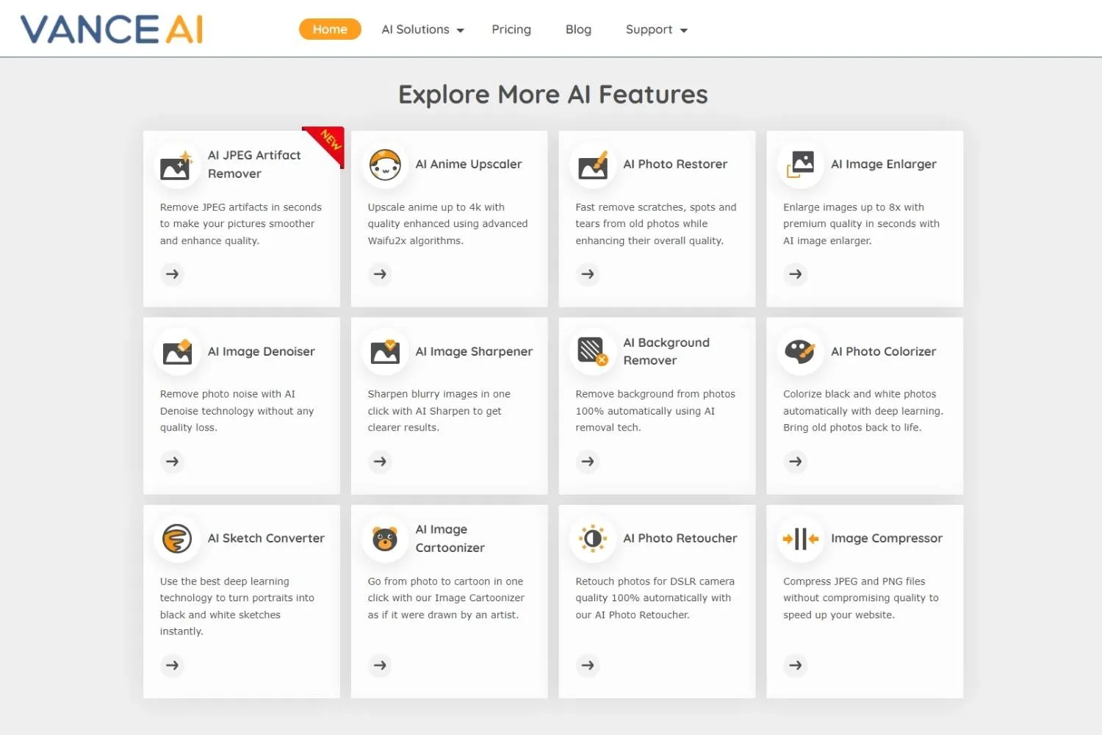Open the AI Image Enlarger title link
This screenshot has height=735, width=1102.
tap(884, 164)
